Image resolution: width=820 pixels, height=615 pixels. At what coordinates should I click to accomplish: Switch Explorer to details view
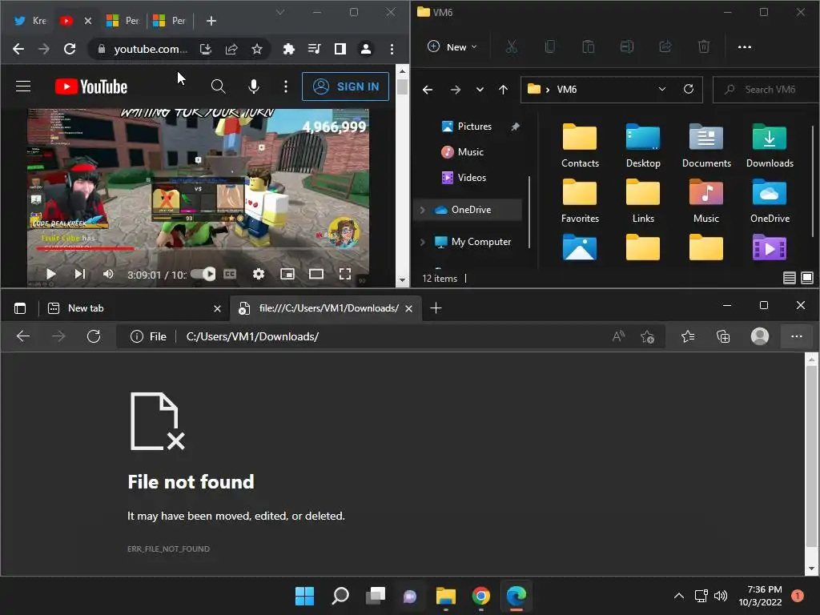pos(789,278)
